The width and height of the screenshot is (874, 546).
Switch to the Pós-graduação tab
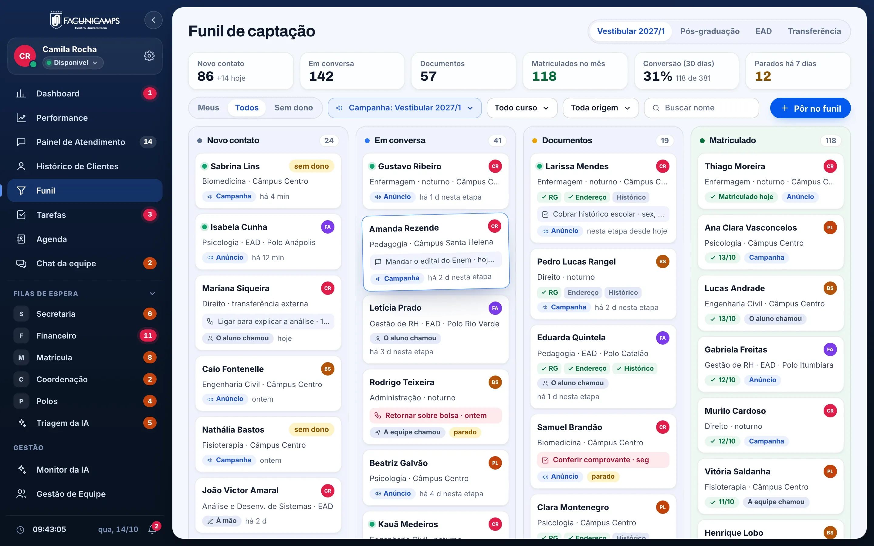click(710, 32)
